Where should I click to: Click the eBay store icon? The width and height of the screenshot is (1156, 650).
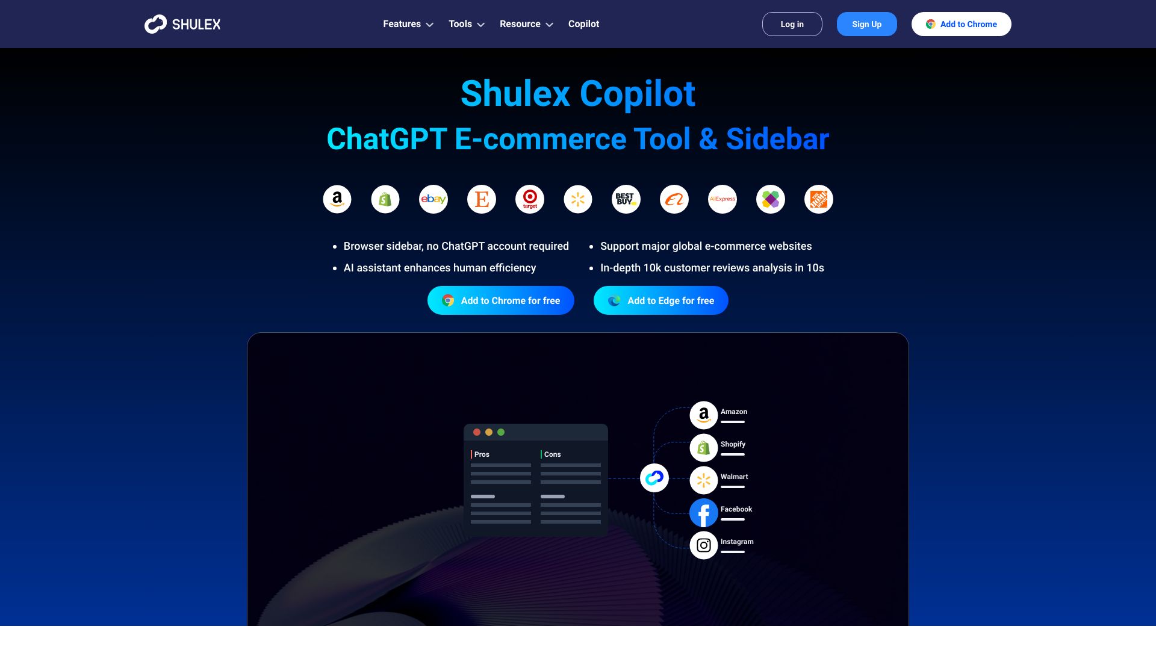point(433,199)
